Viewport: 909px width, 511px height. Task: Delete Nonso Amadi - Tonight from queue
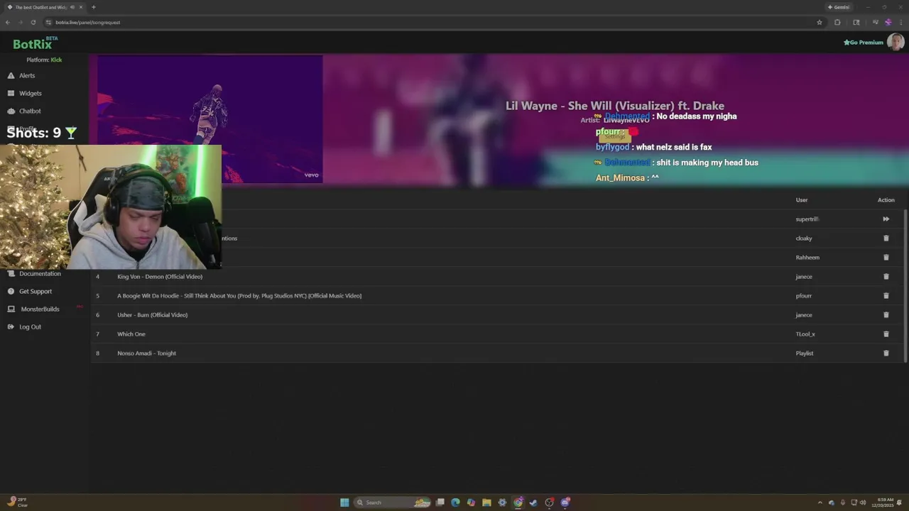(886, 353)
